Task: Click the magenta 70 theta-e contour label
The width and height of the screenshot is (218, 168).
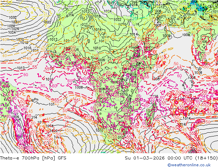Action: [19, 132]
